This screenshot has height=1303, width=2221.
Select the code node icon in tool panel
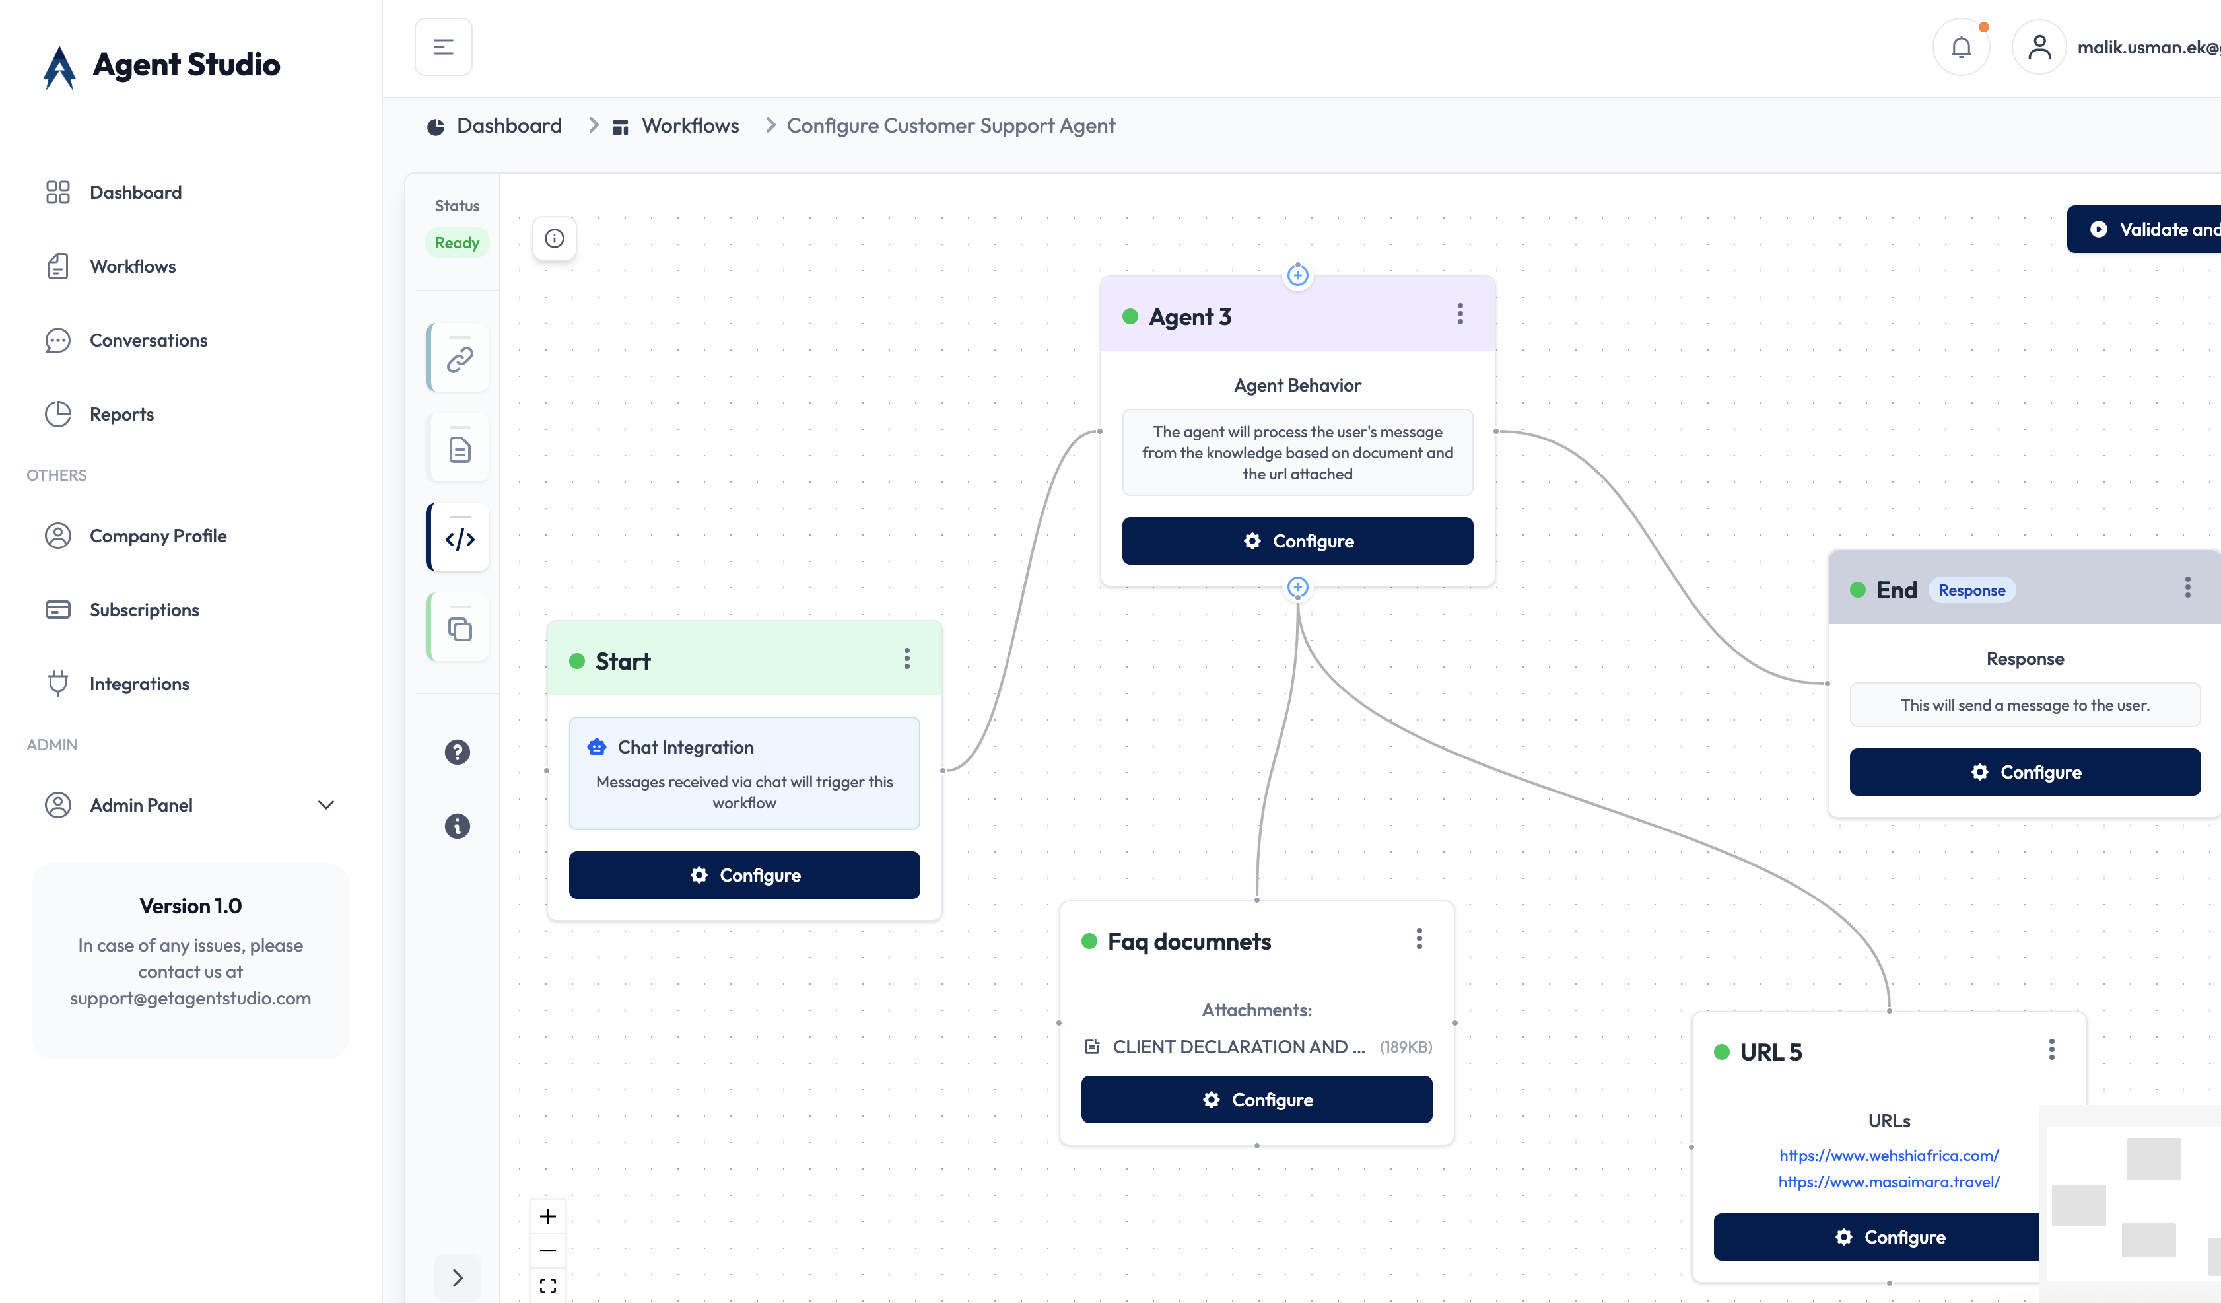(x=459, y=539)
